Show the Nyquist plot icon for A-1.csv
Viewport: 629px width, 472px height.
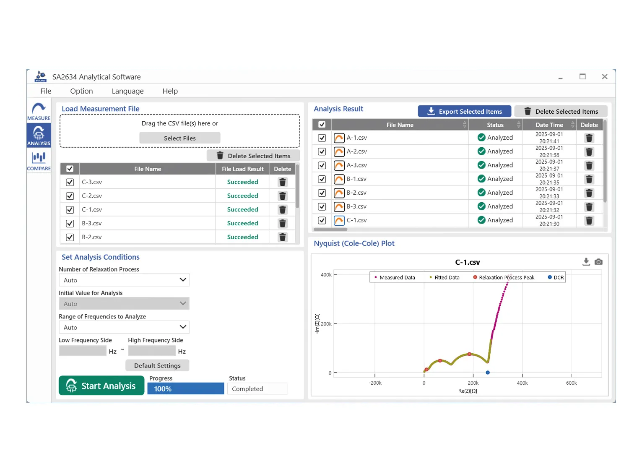coord(339,138)
